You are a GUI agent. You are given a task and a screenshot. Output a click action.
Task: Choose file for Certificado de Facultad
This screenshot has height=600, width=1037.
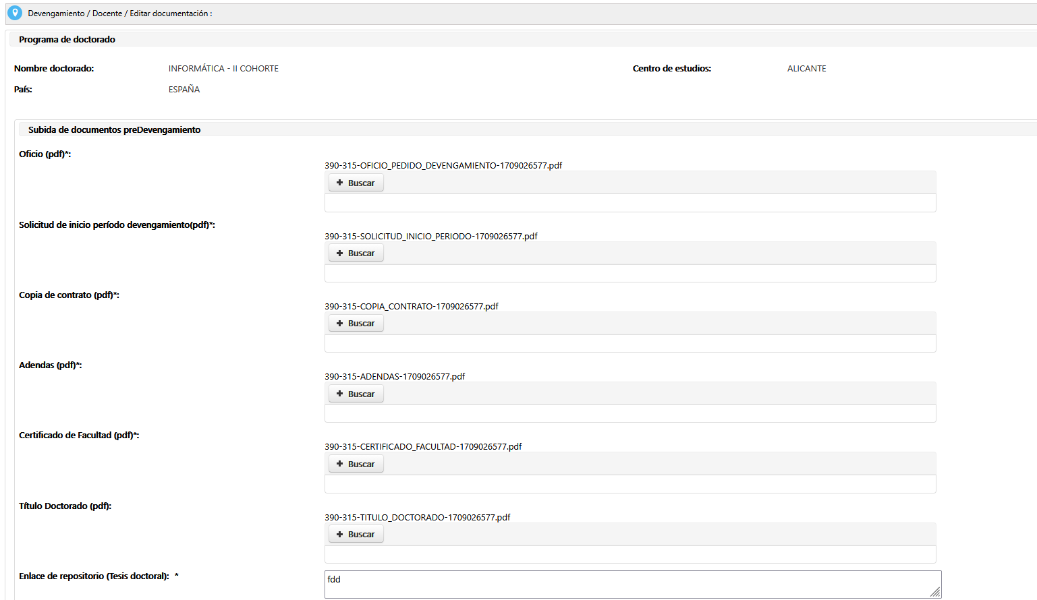click(x=356, y=464)
